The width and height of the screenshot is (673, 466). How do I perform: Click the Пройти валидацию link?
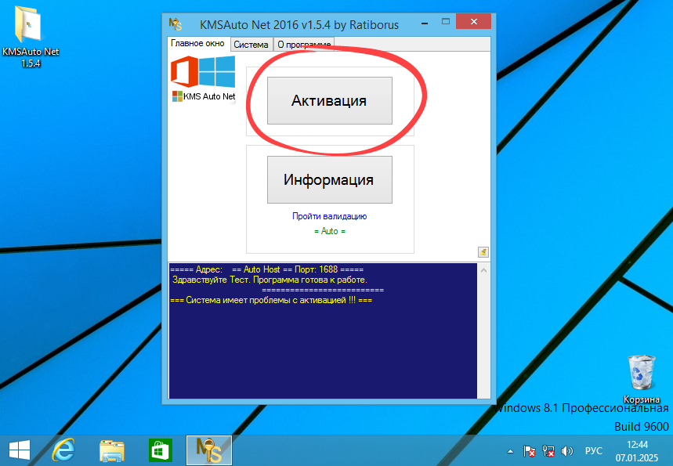coord(329,216)
